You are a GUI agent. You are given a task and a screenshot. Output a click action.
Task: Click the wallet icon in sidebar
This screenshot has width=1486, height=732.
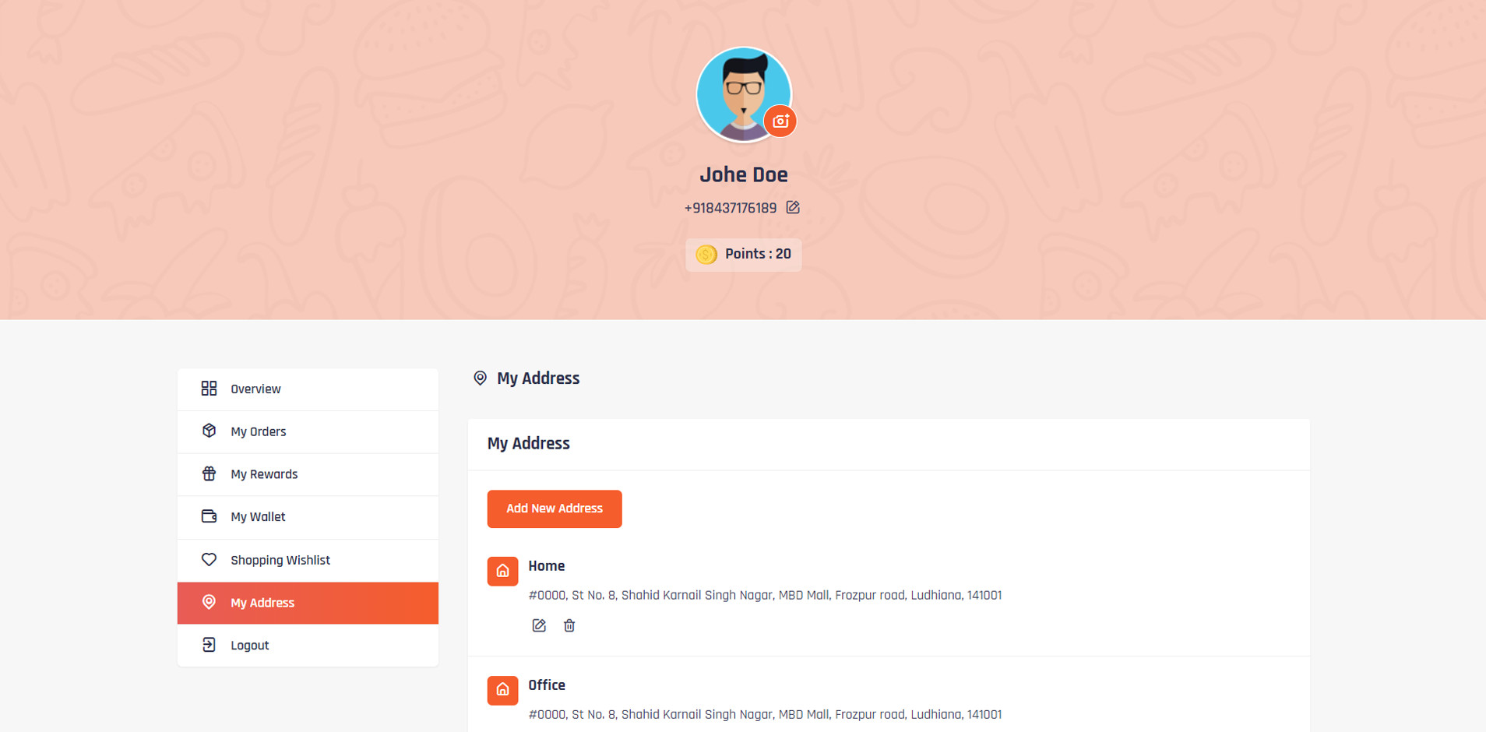tap(209, 516)
